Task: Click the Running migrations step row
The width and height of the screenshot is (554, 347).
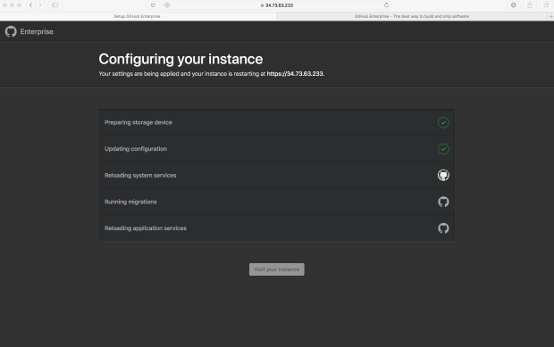Action: pos(277,202)
